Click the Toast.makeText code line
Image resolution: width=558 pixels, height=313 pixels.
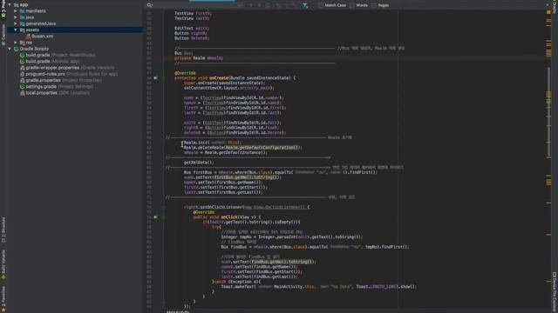(x=318, y=286)
